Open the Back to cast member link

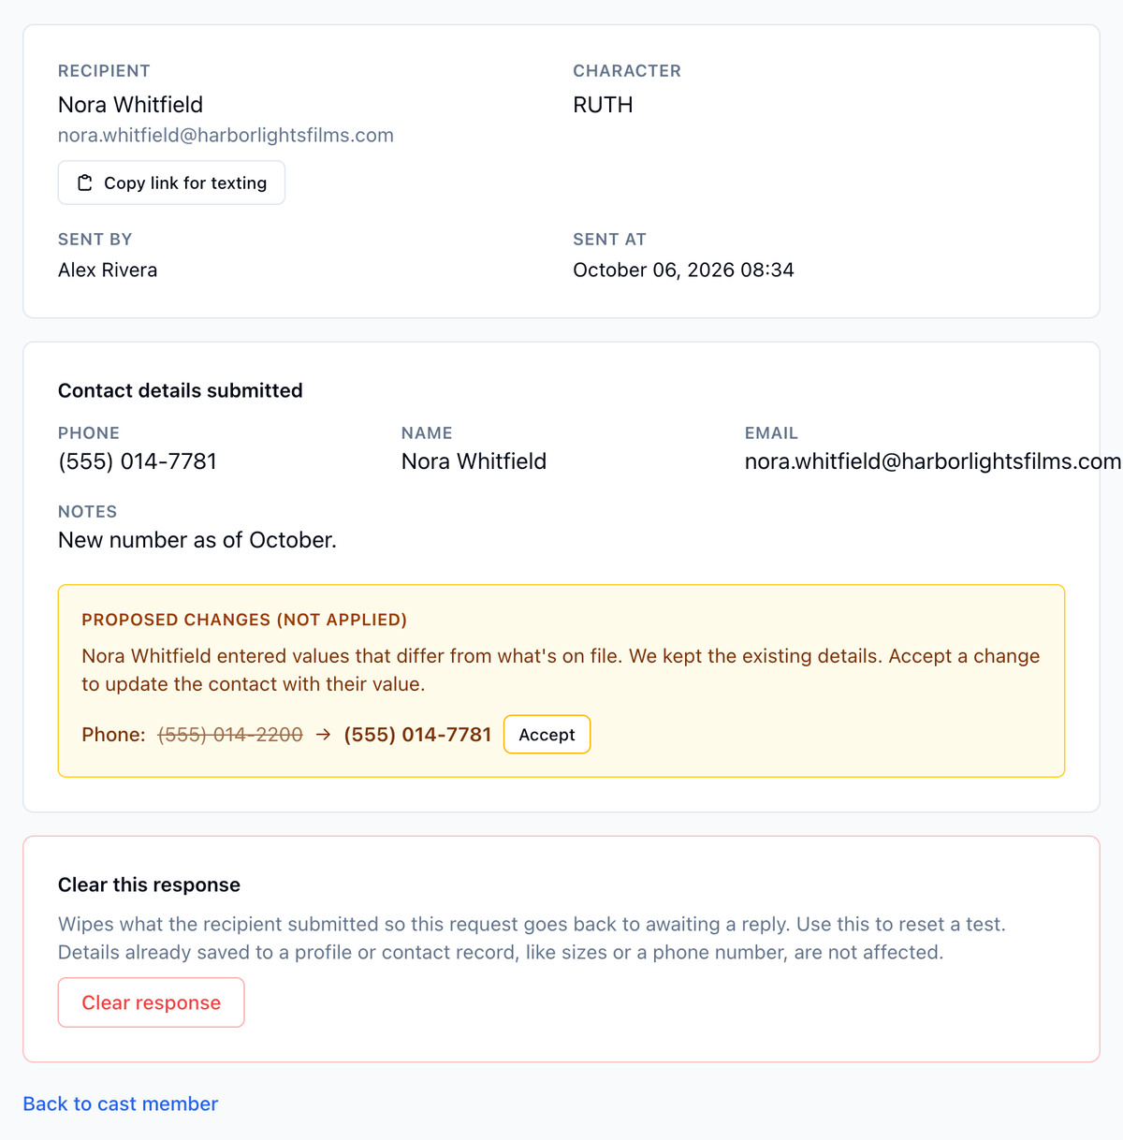click(121, 1103)
